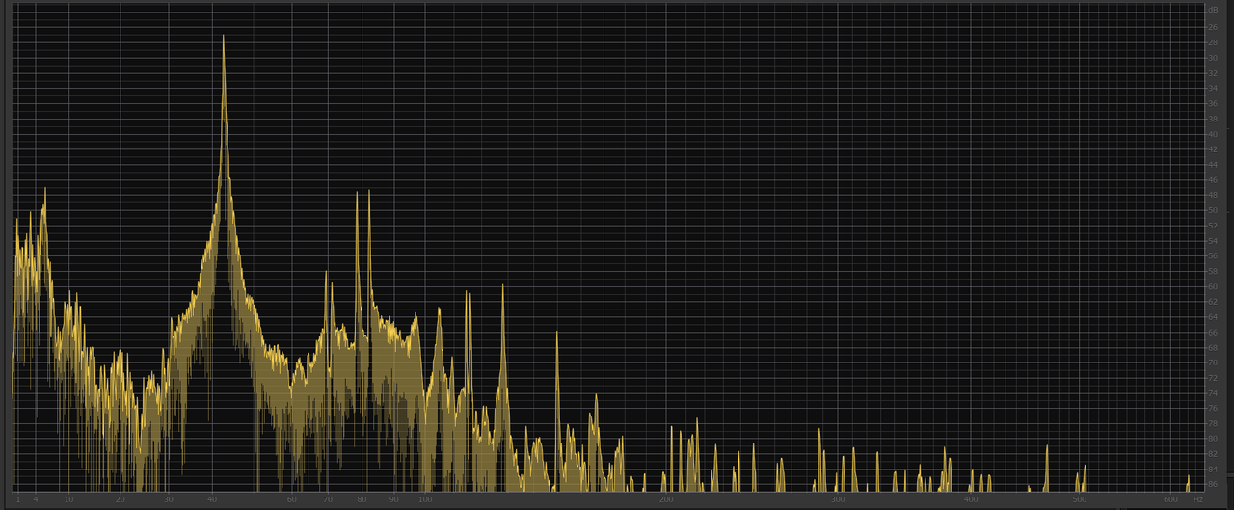
Task: Click the 60 label on the frequency axis
Action: [292, 499]
